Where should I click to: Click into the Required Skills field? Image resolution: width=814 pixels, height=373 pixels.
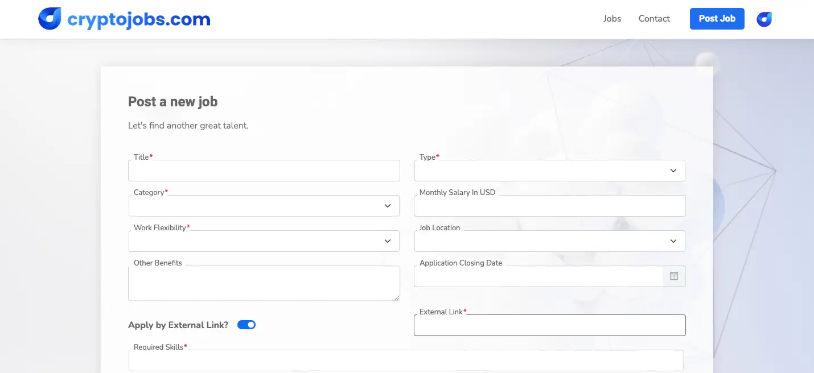tap(406, 360)
